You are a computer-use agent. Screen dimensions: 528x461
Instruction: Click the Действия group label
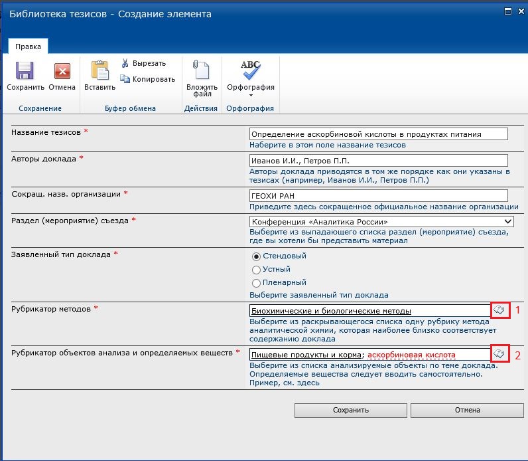coord(201,108)
